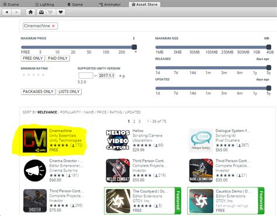Toggle the PACKAGES ONLY filter

pos(38,92)
